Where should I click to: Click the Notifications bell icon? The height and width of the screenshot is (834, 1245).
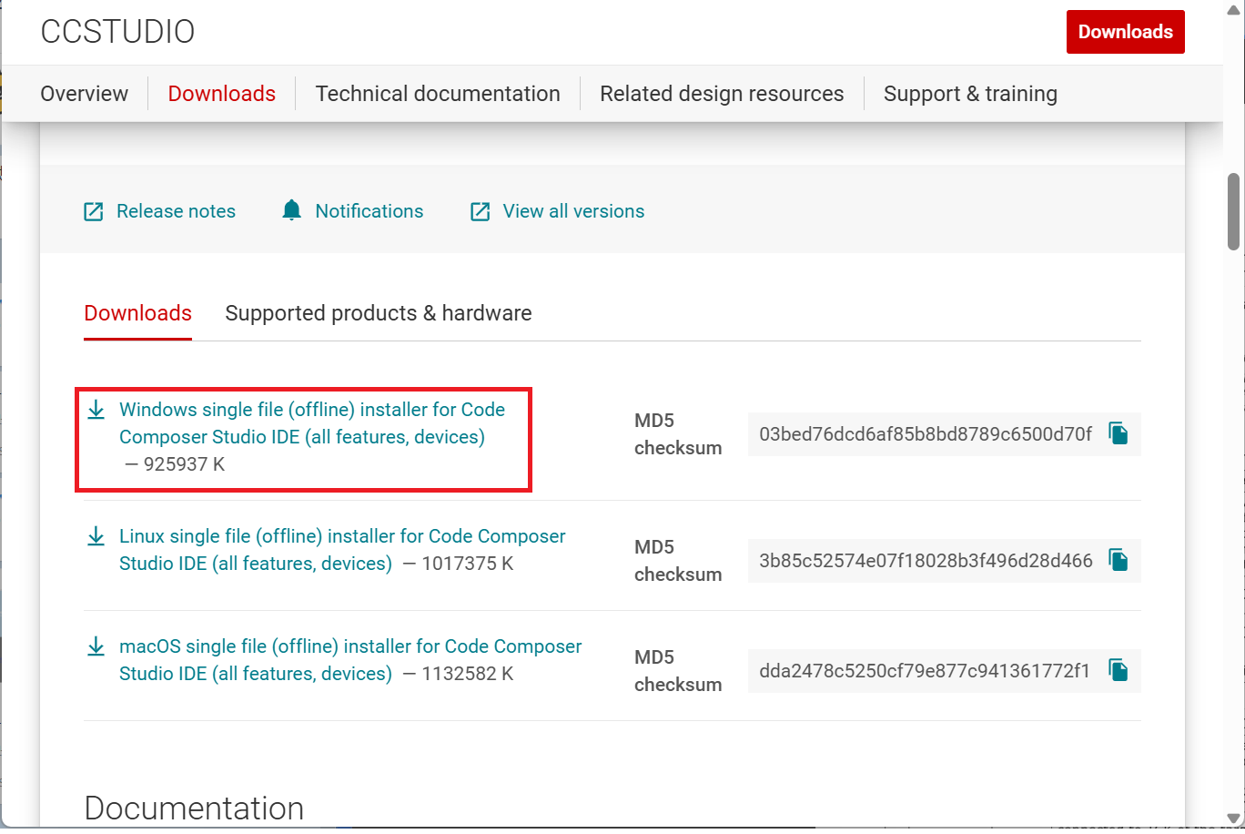[x=291, y=210]
